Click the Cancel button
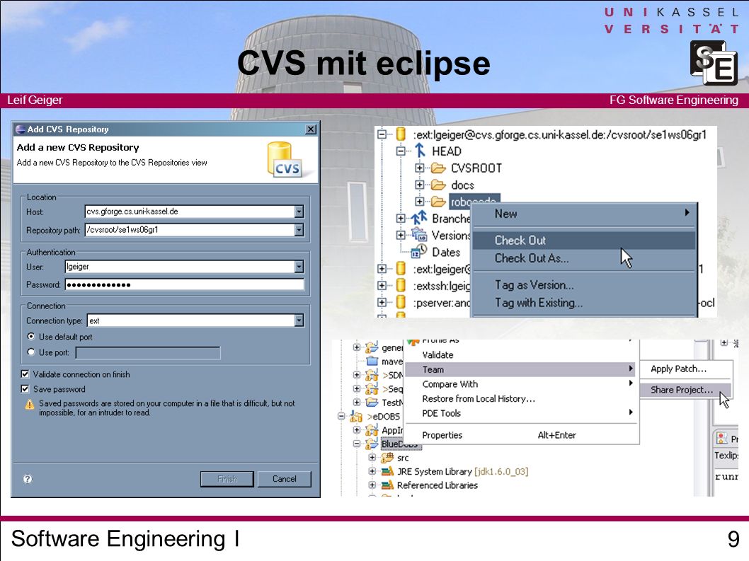Viewport: 749px width, 561px height. pyautogui.click(x=284, y=479)
